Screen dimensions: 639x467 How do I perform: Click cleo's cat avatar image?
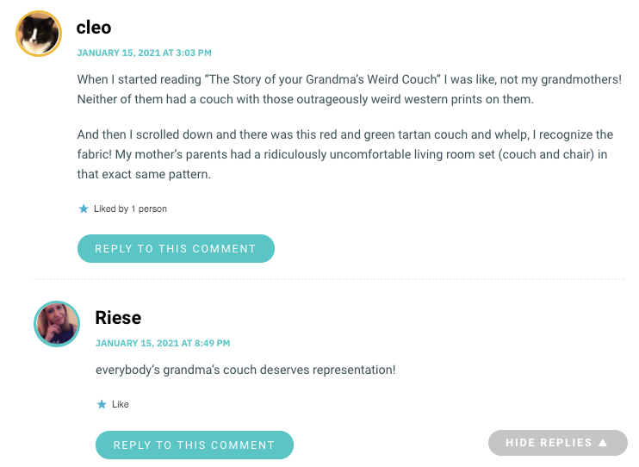click(x=39, y=34)
